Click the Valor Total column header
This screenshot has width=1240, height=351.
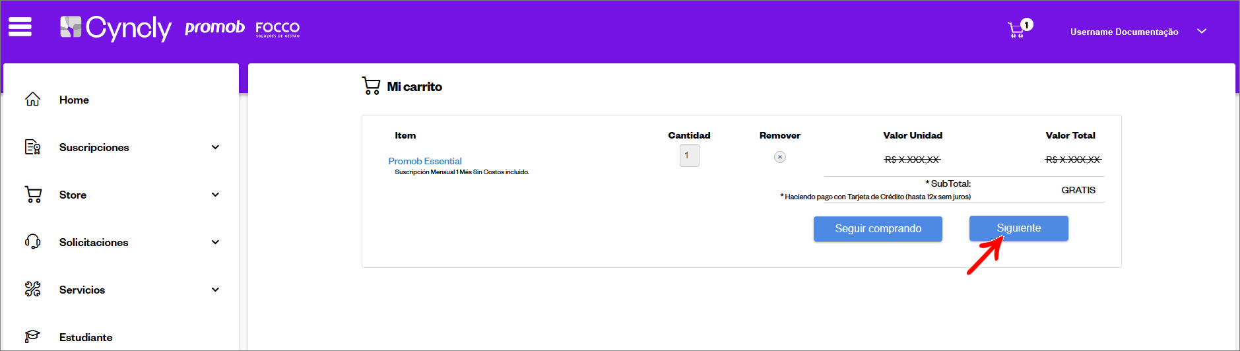pyautogui.click(x=1070, y=135)
